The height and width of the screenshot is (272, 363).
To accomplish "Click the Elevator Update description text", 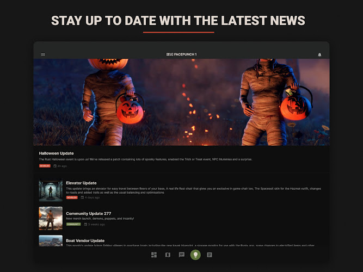I will (x=194, y=190).
